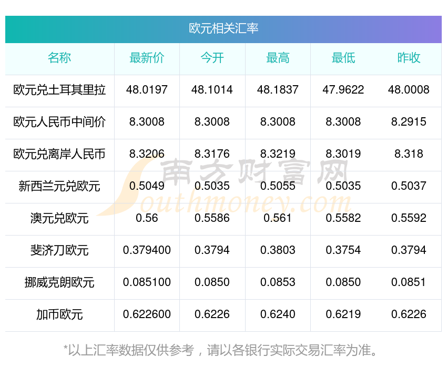Click 0.6219 in the 加币欧元 row
Image resolution: width=447 pixels, height=367 pixels.
click(x=343, y=314)
